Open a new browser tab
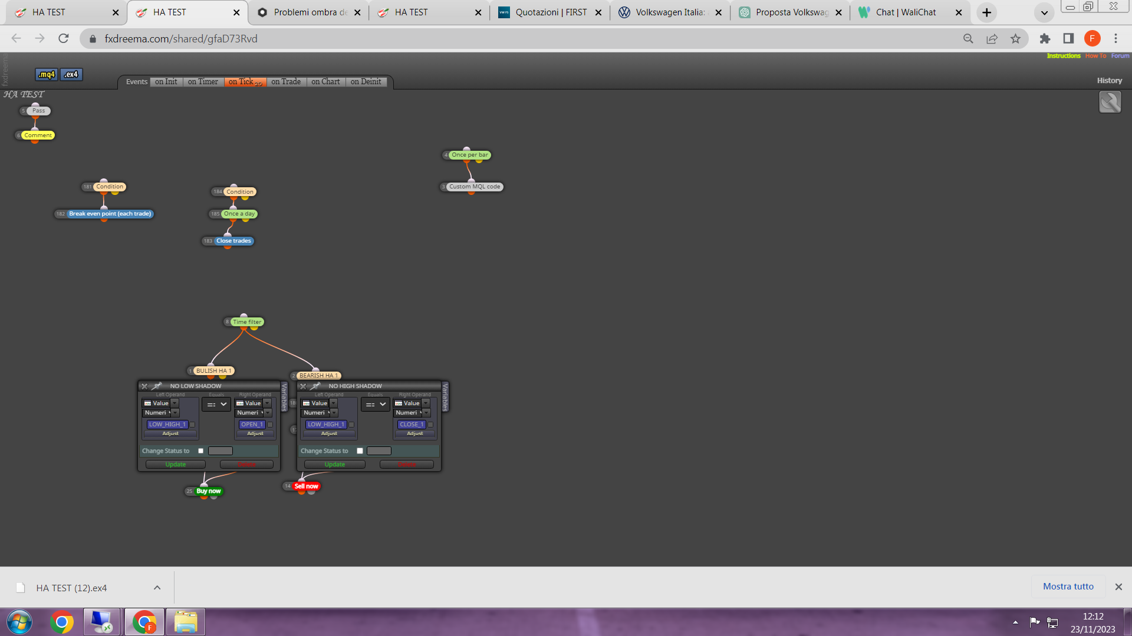 (x=986, y=12)
